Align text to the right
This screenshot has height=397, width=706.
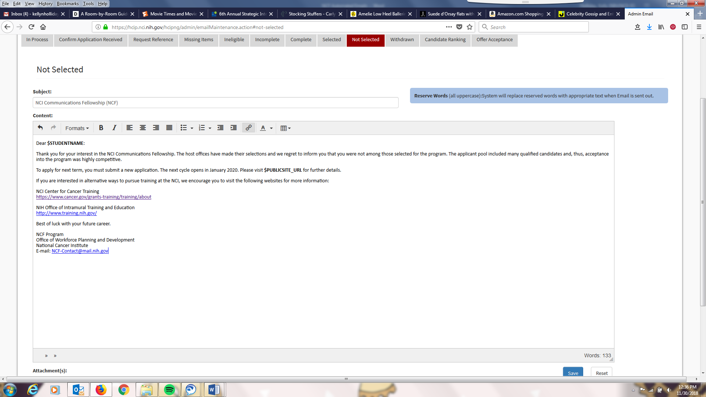click(x=156, y=128)
